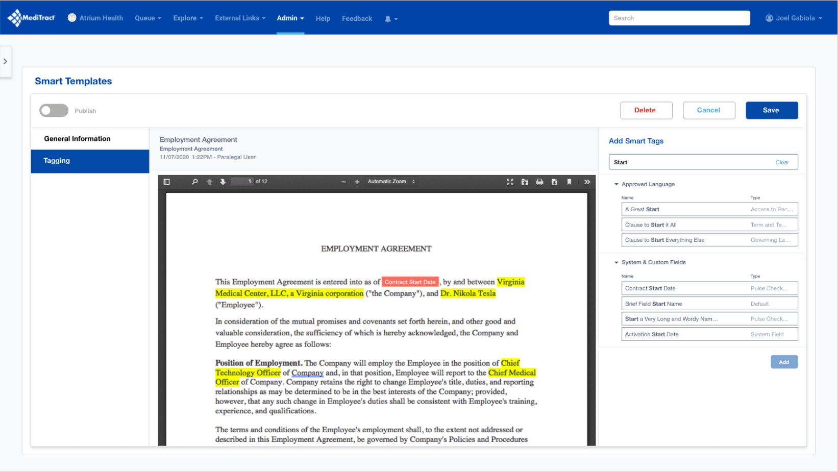Image resolution: width=838 pixels, height=472 pixels.
Task: Open PDF viewer additional tools
Action: point(587,182)
